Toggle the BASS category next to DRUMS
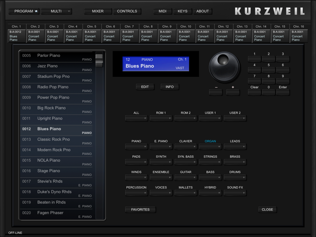Viewport: 316px width, 237px height. tap(210, 178)
